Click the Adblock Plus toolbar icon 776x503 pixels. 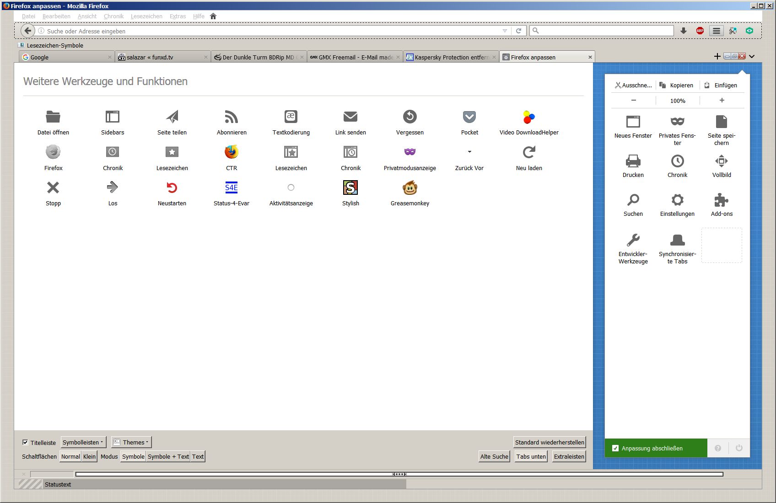[700, 31]
